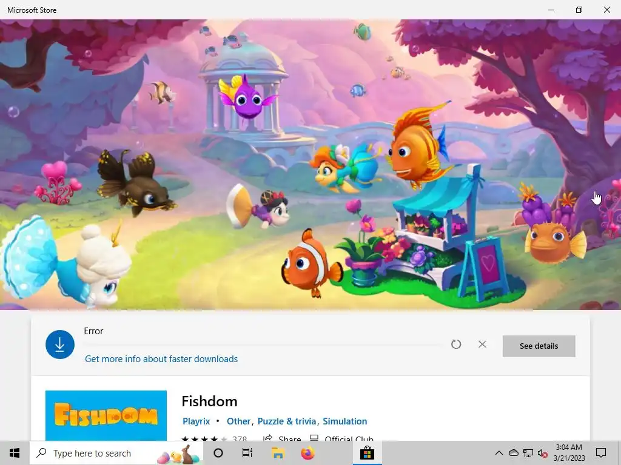Click the blue download circle icon
This screenshot has width=621, height=465.
[x=60, y=345]
